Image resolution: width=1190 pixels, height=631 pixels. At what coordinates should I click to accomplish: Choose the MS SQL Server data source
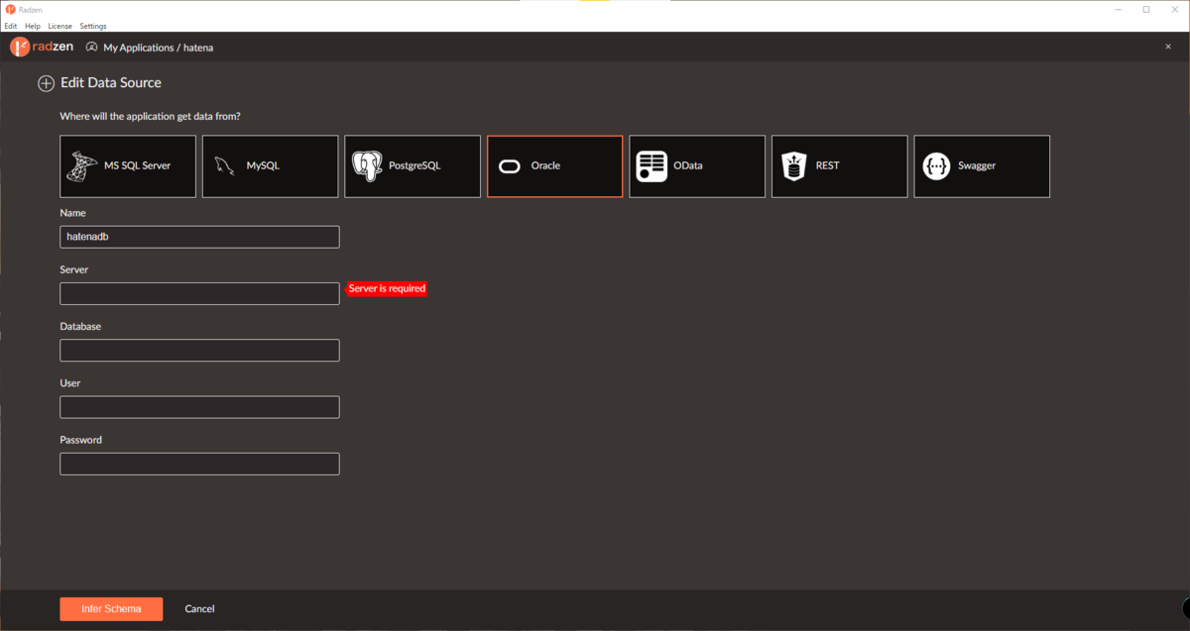pos(128,166)
